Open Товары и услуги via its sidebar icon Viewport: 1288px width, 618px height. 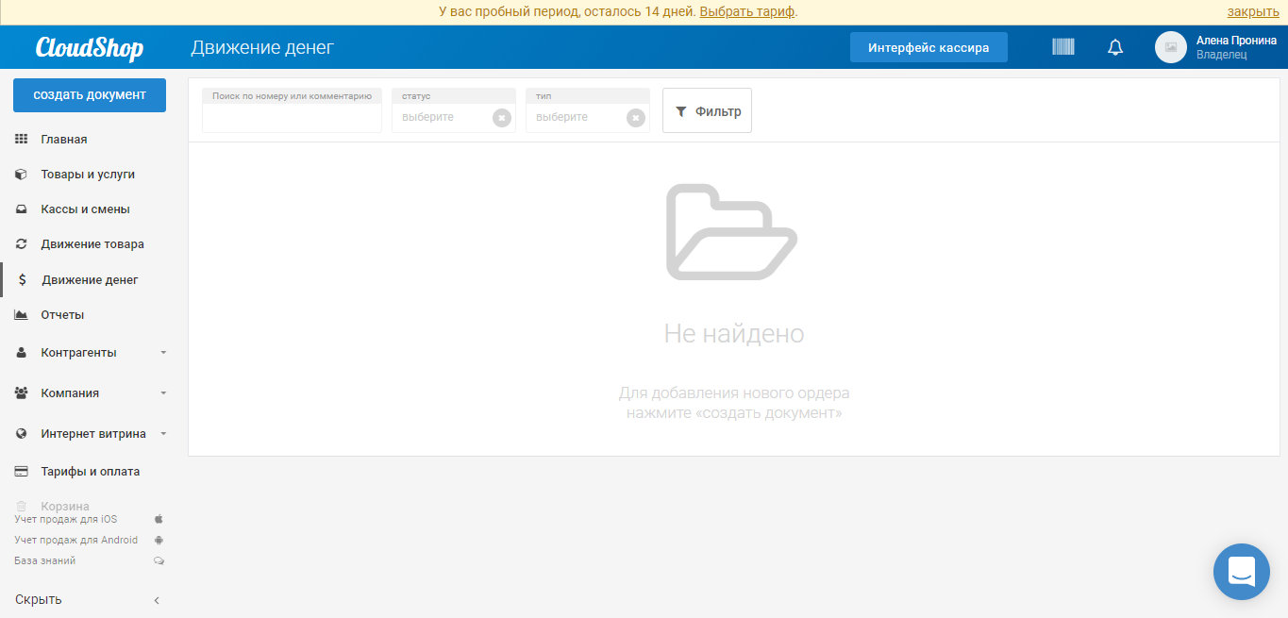click(x=20, y=174)
